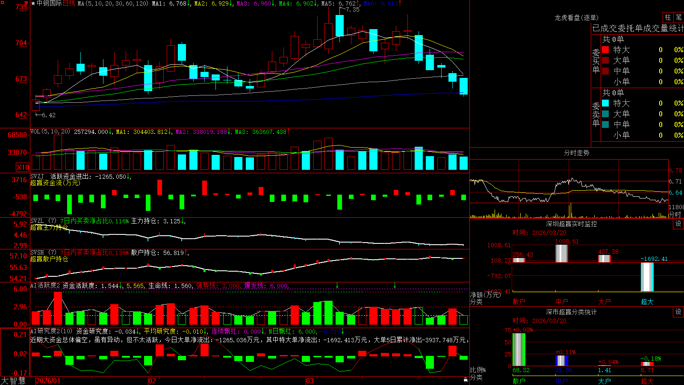Click the 68.32 散户 ratio value

click(x=521, y=370)
